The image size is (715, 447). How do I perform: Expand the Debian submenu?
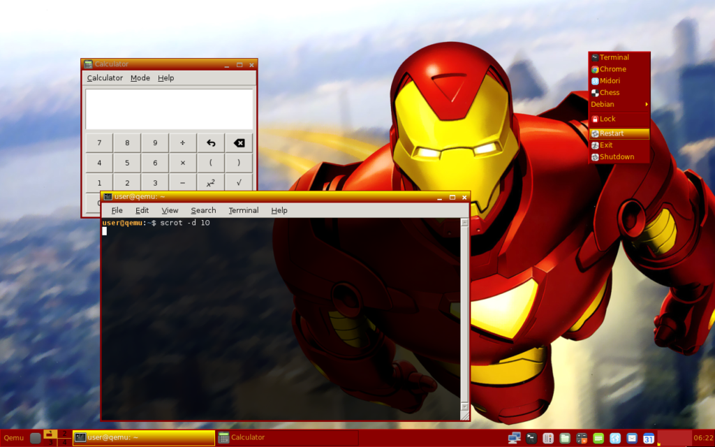(x=619, y=104)
